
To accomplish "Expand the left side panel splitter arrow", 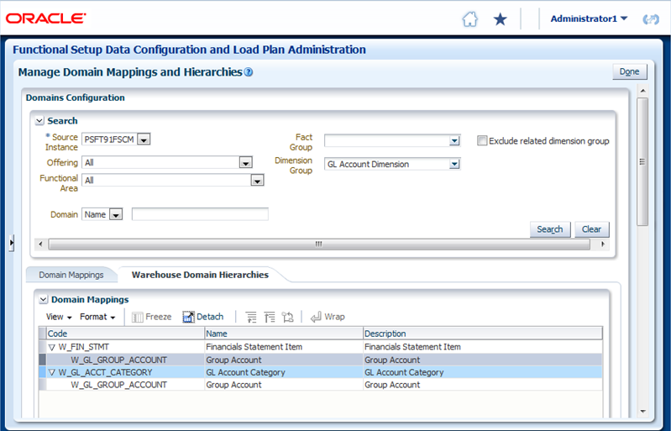I will pyautogui.click(x=11, y=243).
